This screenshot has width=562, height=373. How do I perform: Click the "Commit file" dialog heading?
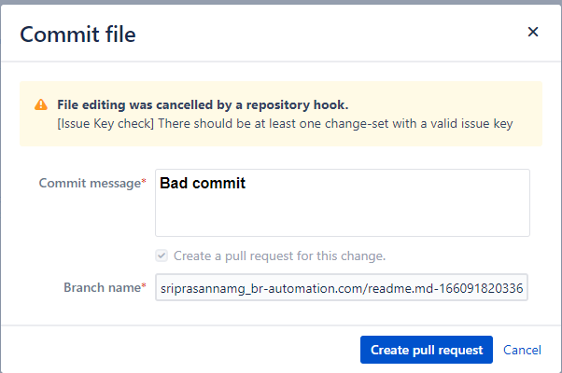(x=77, y=35)
